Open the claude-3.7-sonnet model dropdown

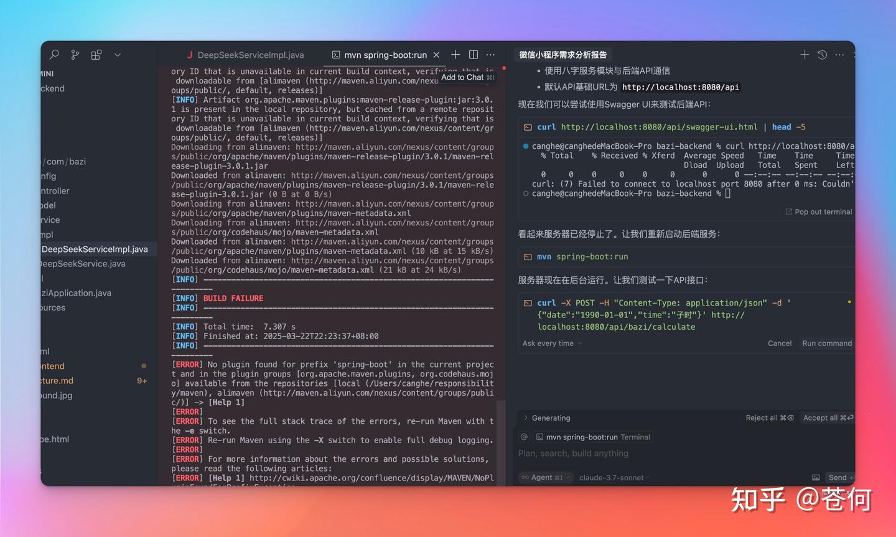coord(614,477)
